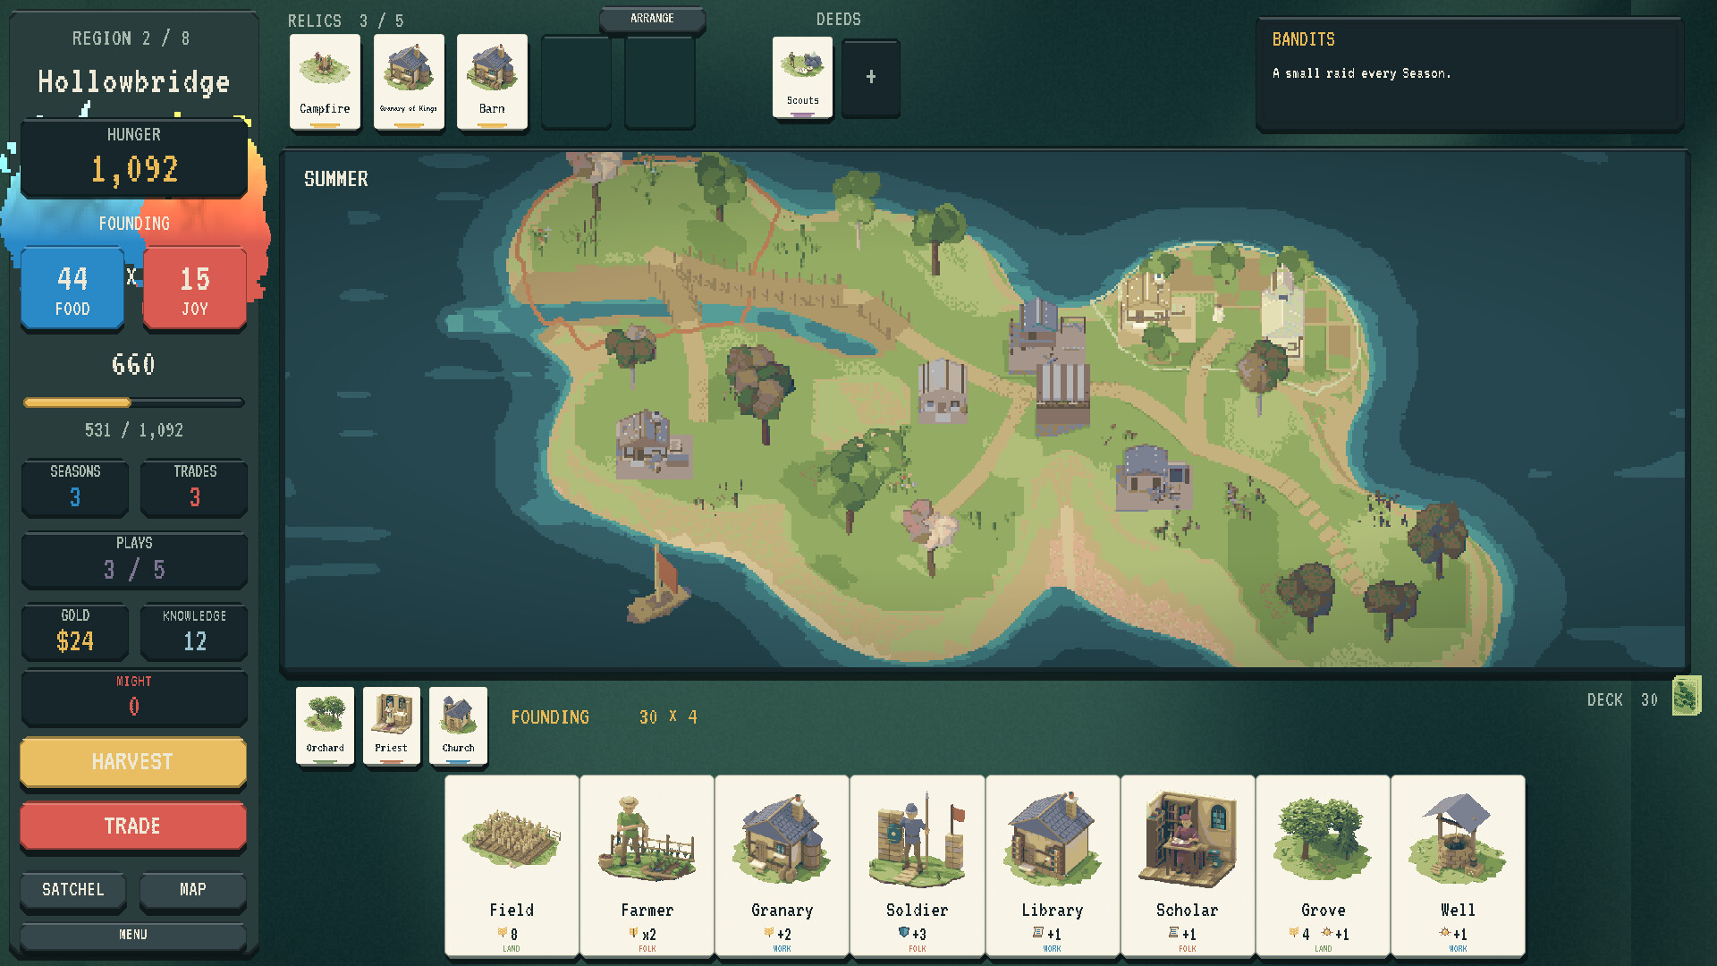Open the Scouts deed card

coord(802,78)
